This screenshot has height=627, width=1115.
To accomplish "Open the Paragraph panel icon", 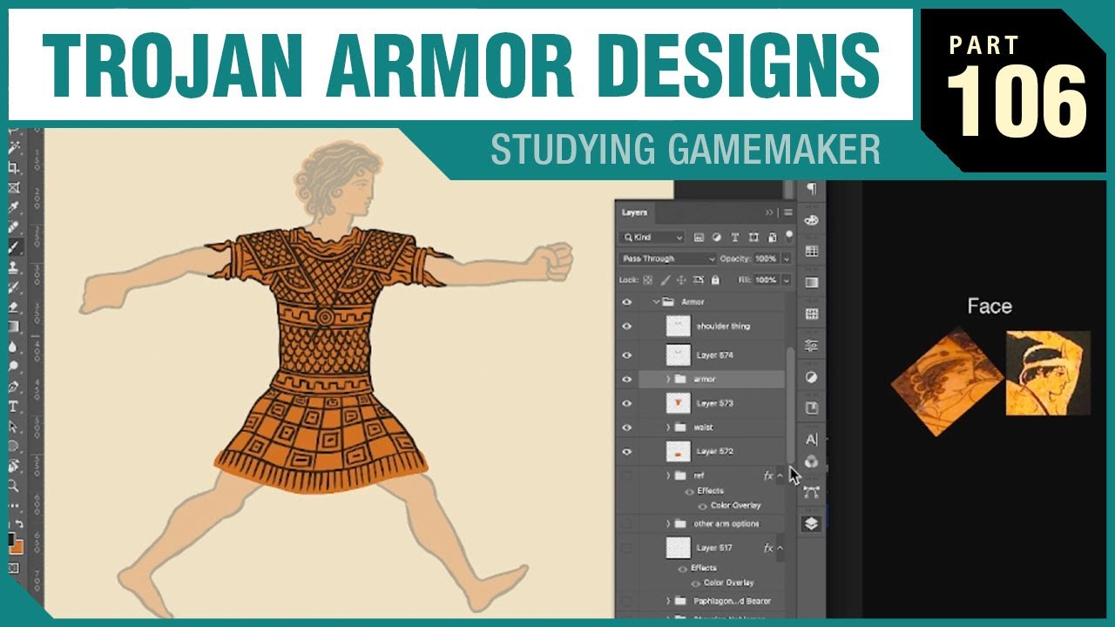I will pos(811,189).
